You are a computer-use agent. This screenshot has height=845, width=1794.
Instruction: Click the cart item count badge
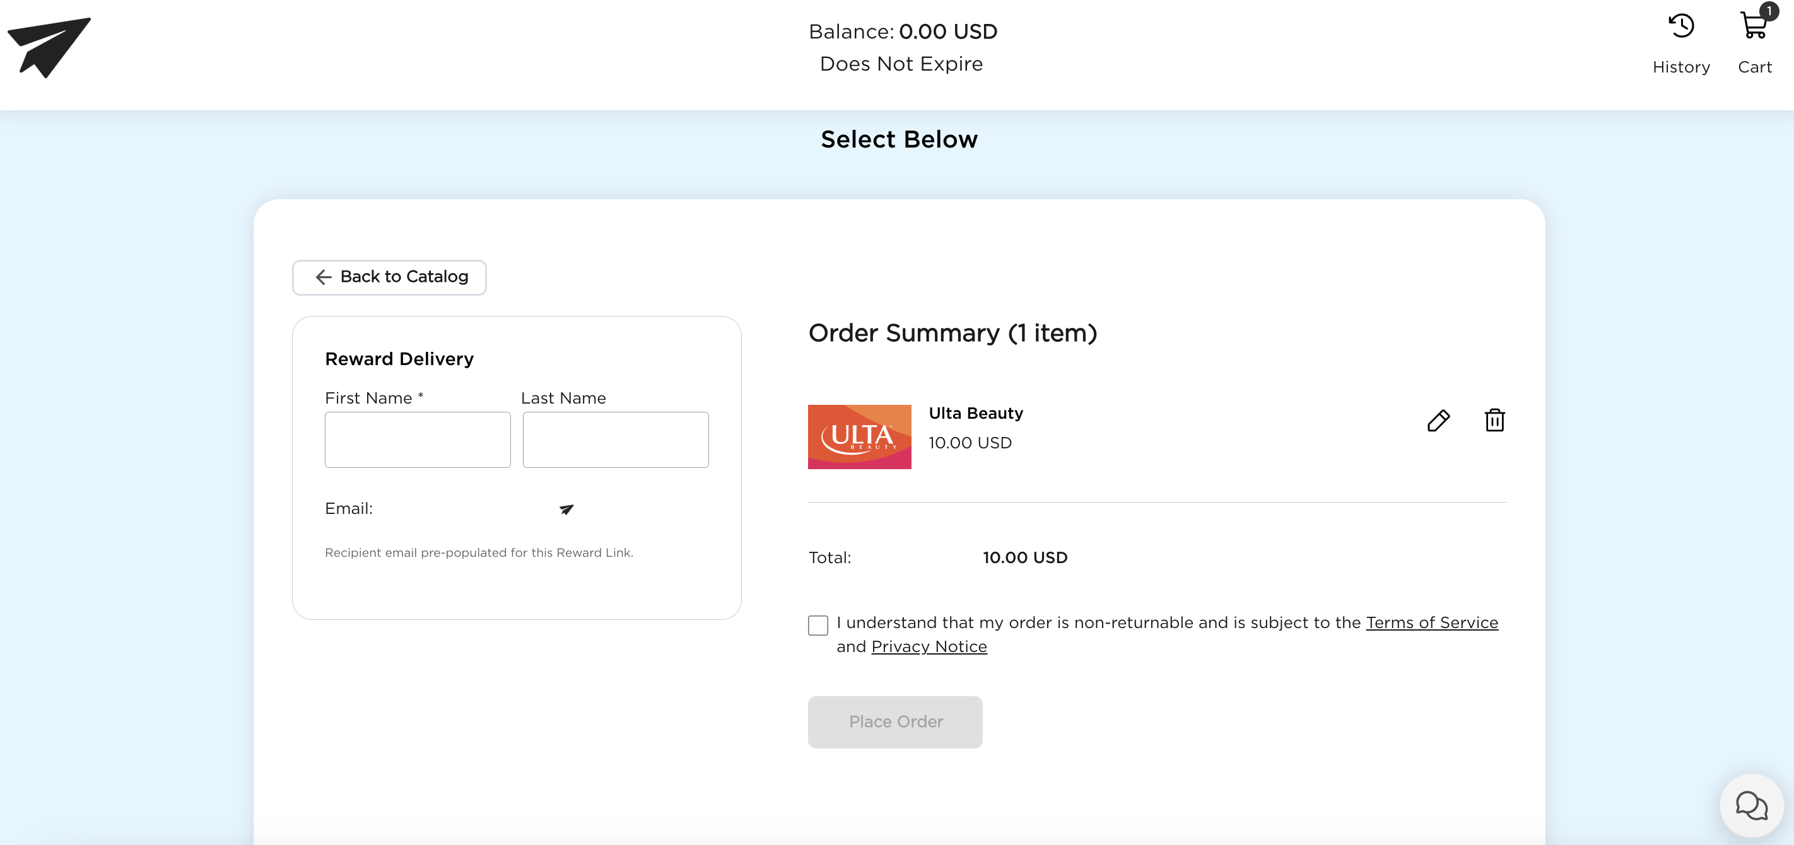pyautogui.click(x=1769, y=11)
